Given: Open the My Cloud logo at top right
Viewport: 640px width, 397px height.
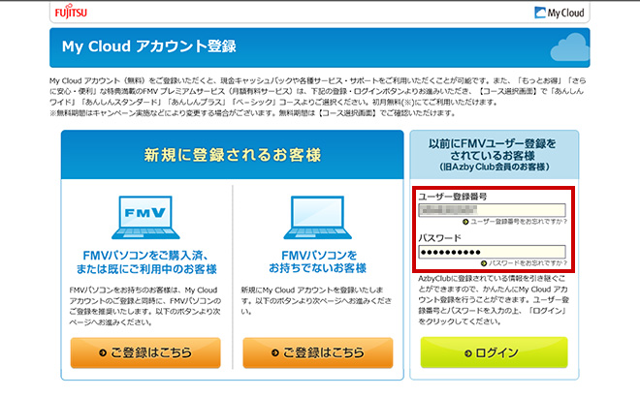Looking at the screenshot, I should click(560, 13).
